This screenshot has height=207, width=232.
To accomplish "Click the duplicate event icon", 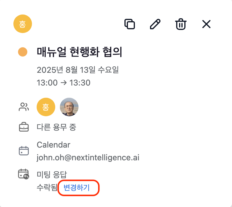I will point(130,24).
